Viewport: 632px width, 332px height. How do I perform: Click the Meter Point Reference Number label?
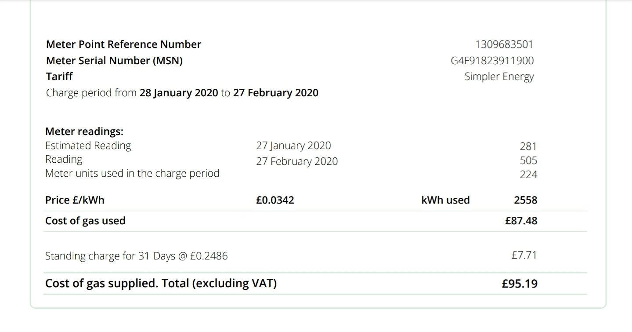click(x=123, y=44)
